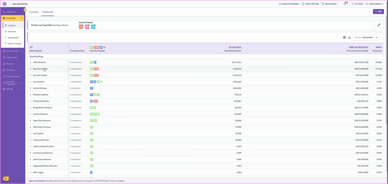Open the help button at bottom left

6,179
